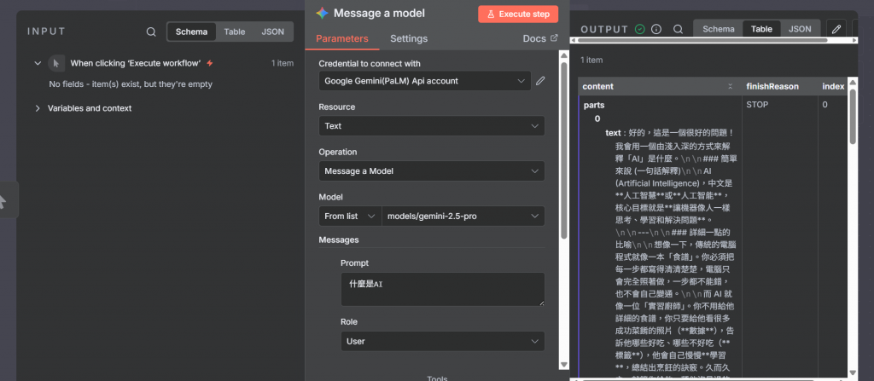Click the Gemini sparkle node icon

(x=322, y=14)
